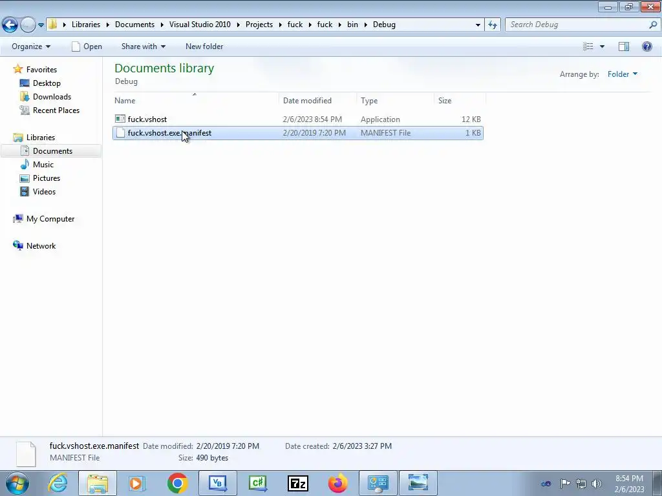This screenshot has height=496, width=662.
Task: Click Documents in the address breadcrumb
Action: (134, 25)
